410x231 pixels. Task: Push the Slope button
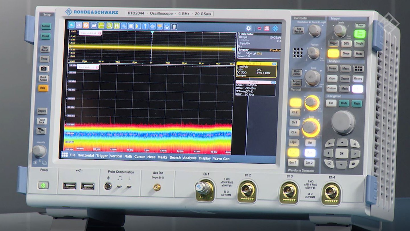coord(346,54)
